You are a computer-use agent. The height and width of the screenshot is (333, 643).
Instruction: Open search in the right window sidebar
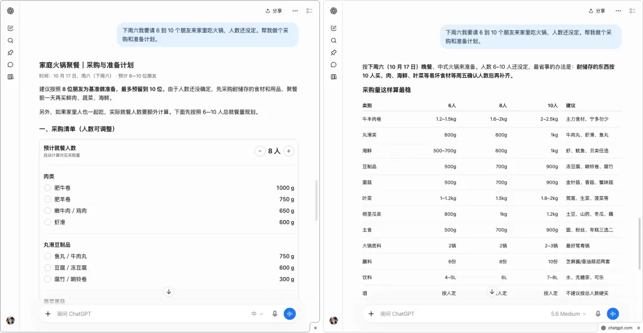pyautogui.click(x=334, y=40)
